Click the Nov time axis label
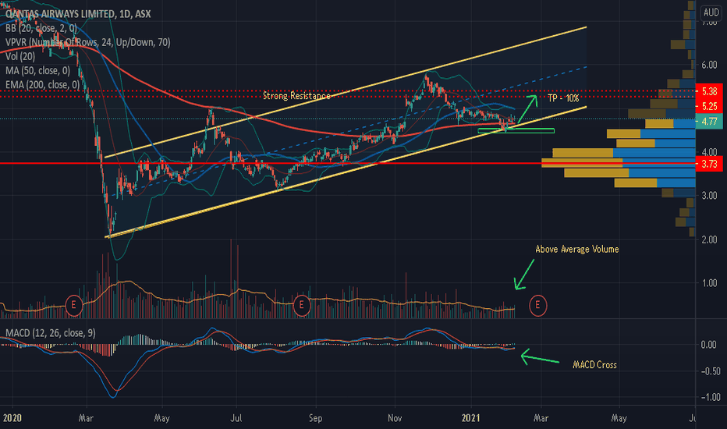The height and width of the screenshot is (429, 727). click(x=395, y=418)
